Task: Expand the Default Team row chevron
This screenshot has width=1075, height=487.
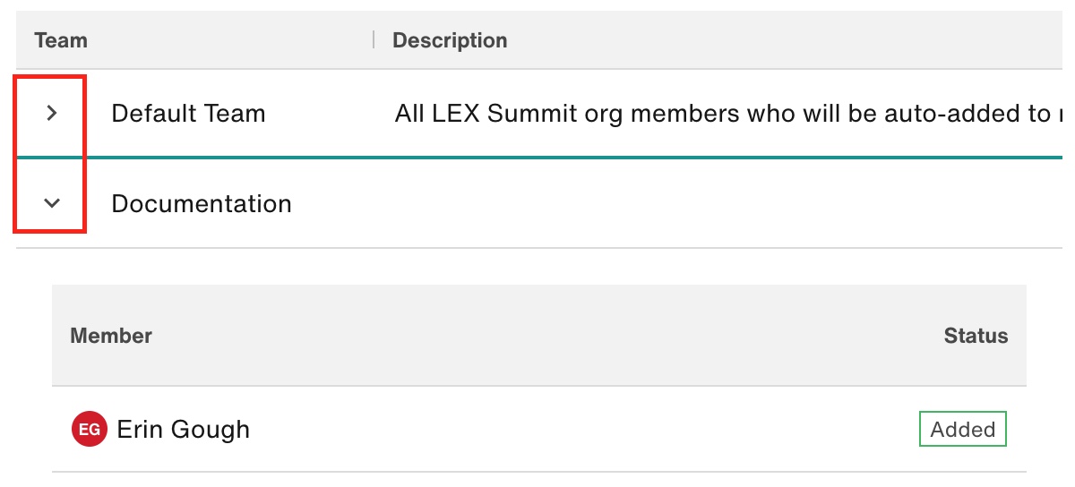Action: point(52,114)
